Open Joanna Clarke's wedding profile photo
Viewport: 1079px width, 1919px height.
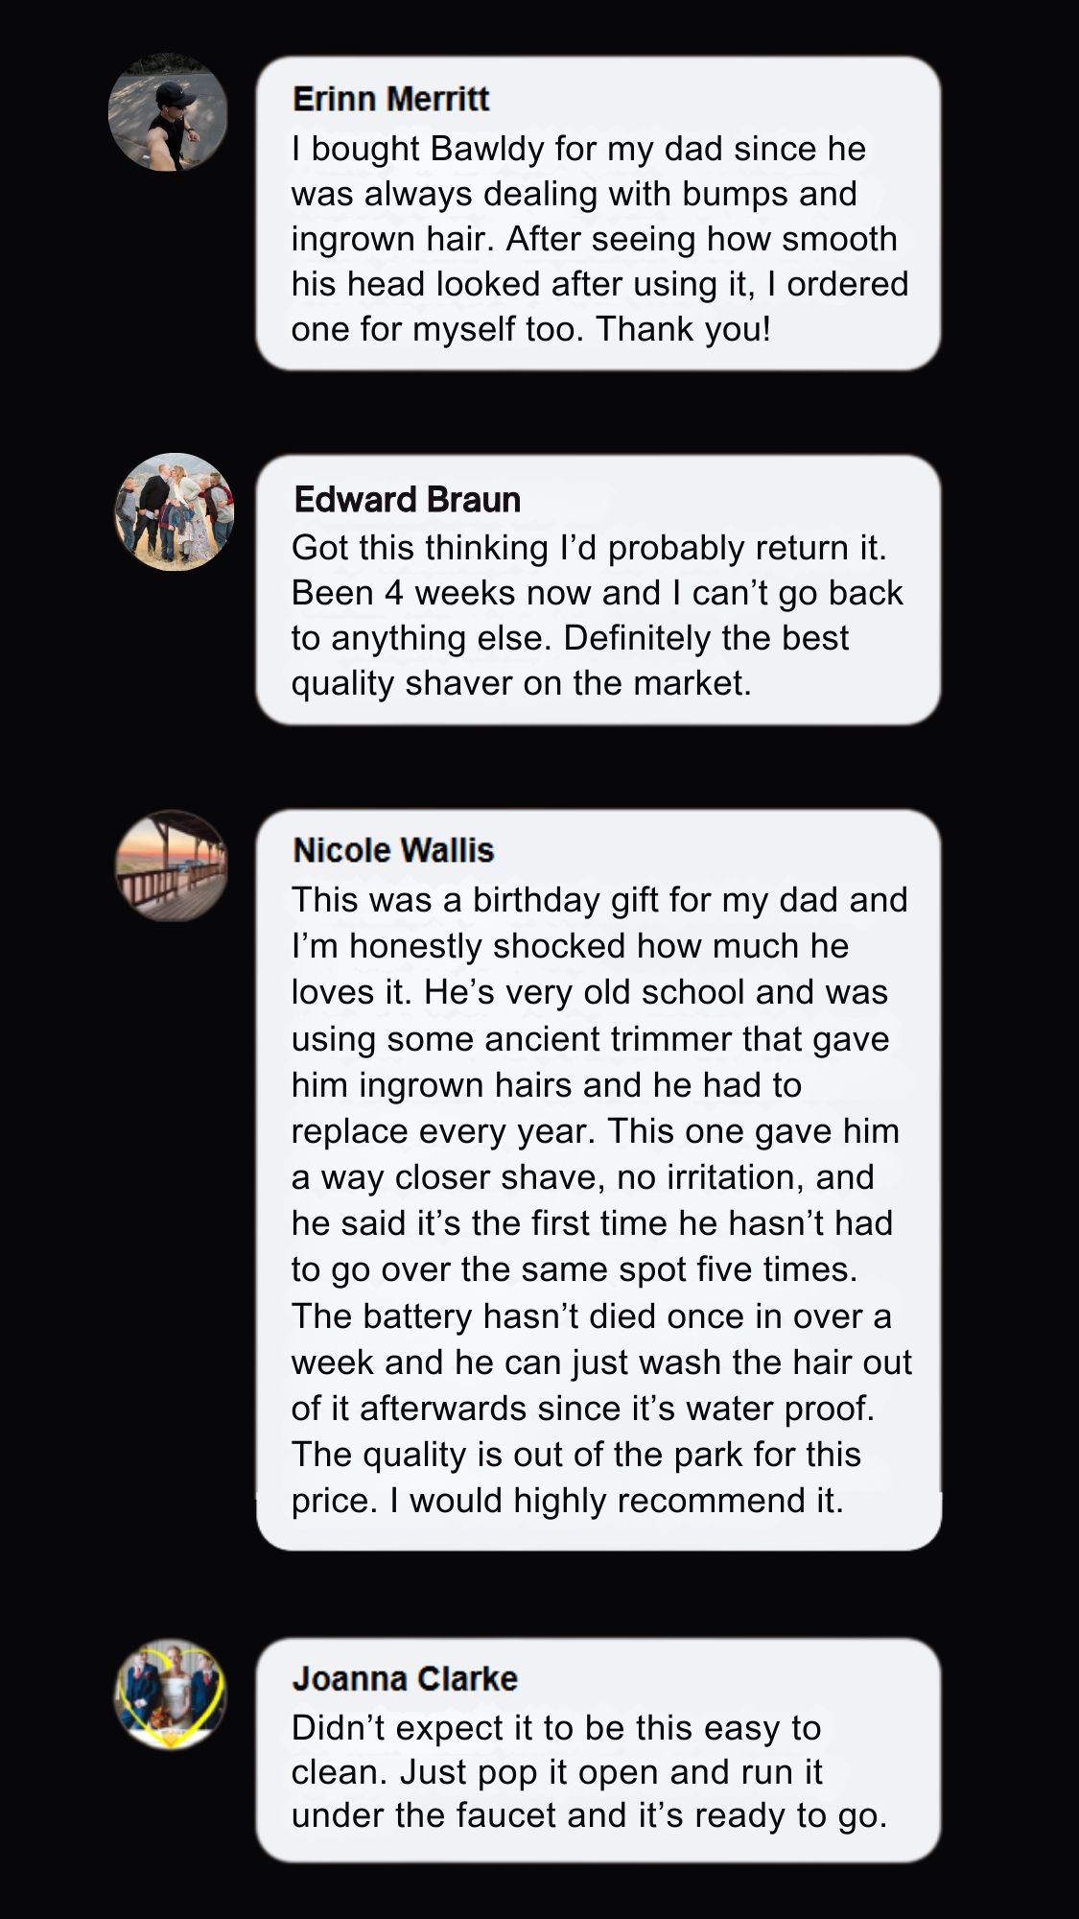[x=170, y=1694]
